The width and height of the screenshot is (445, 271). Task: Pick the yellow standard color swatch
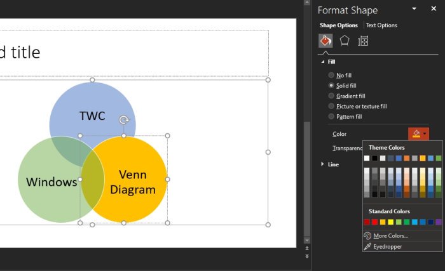(391, 222)
